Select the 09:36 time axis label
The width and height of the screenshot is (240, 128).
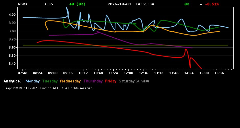pos(68,73)
